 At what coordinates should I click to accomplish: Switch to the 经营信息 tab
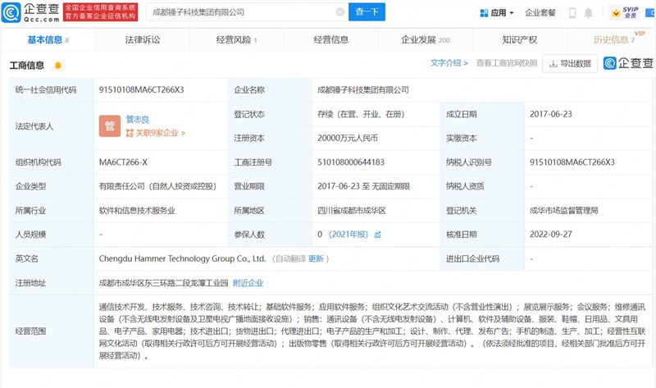coord(331,39)
